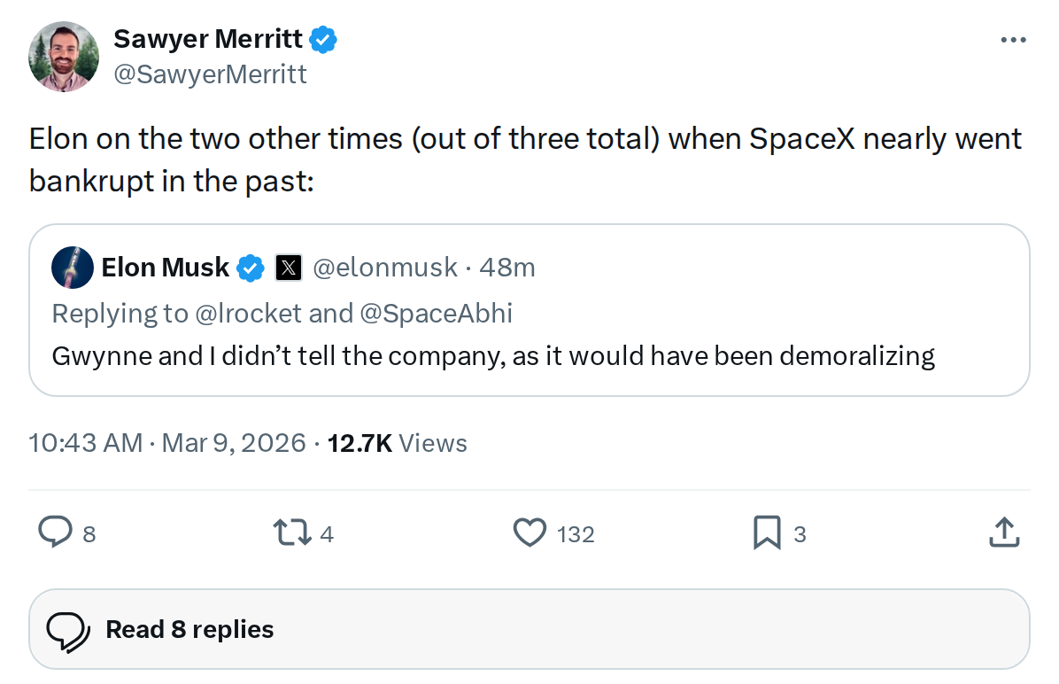The height and width of the screenshot is (684, 1059).
Task: Click the X logo next to Elon Musk
Action: [x=288, y=267]
